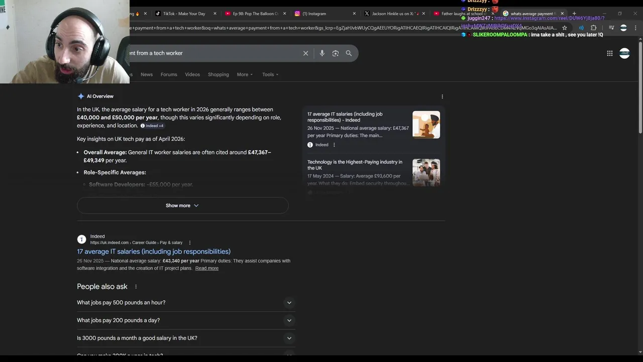Bookmark this page with the star icon

coord(565,28)
